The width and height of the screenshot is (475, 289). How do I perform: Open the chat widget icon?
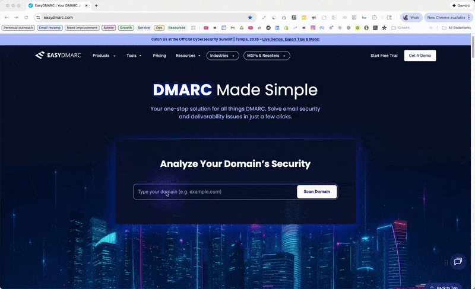(458, 262)
